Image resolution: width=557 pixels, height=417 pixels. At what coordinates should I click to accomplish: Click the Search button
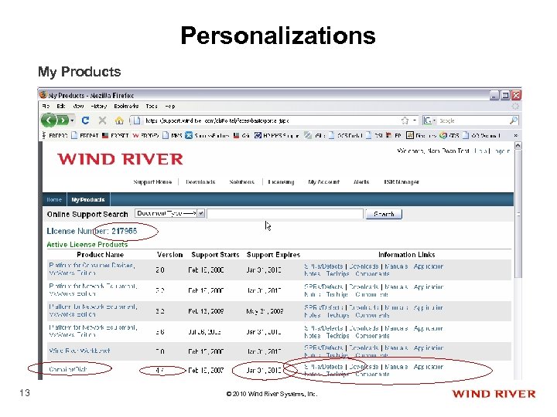(x=384, y=214)
